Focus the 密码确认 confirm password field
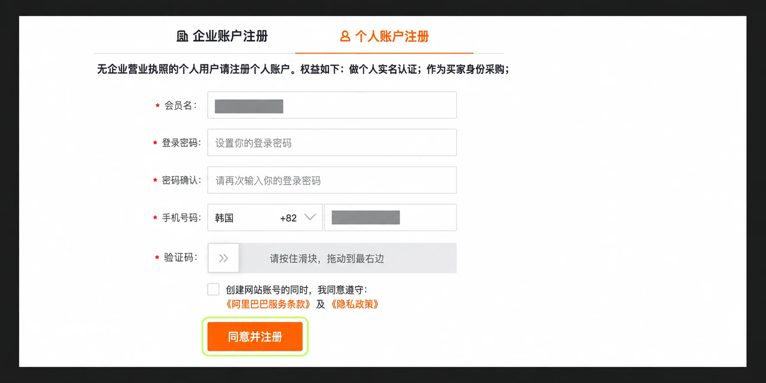The height and width of the screenshot is (383, 766). pos(332,180)
